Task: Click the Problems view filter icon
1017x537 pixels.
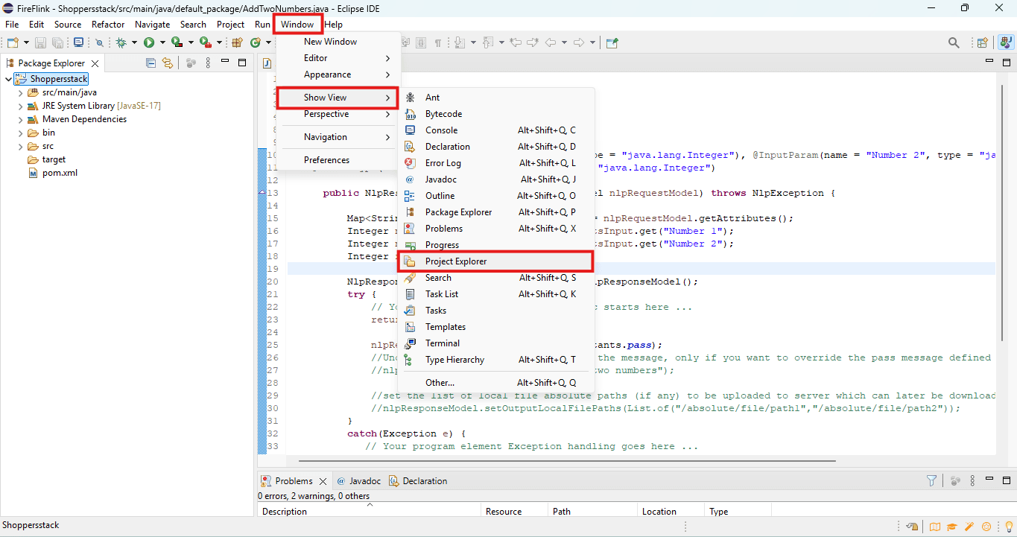Action: click(931, 481)
